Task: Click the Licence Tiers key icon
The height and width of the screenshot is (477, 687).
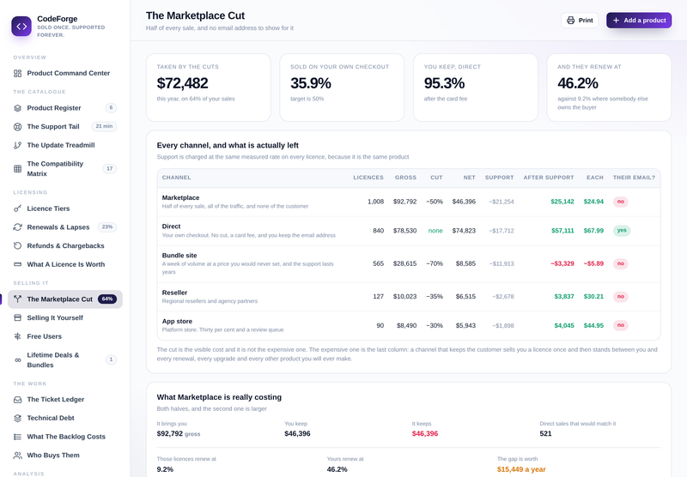Action: click(x=17, y=208)
